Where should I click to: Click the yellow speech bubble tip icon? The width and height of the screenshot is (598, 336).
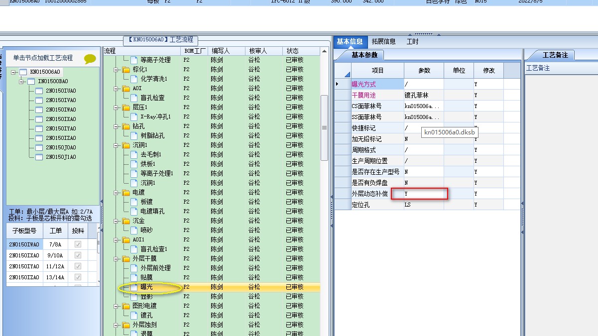(x=90, y=59)
